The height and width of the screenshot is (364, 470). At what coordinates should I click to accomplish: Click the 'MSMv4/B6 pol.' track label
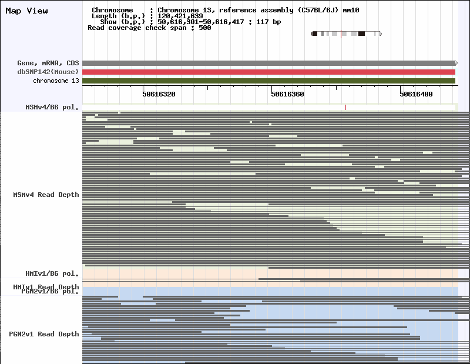pyautogui.click(x=52, y=107)
